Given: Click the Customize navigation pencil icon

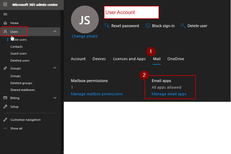Looking at the screenshot, I should [5, 120].
